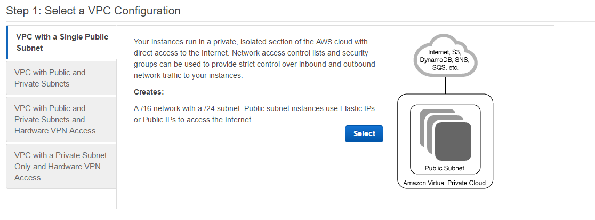Viewport: 595px width, 220px height.
Task: Click the DynamoDB, SNS text inside cloud
Action: click(x=444, y=60)
